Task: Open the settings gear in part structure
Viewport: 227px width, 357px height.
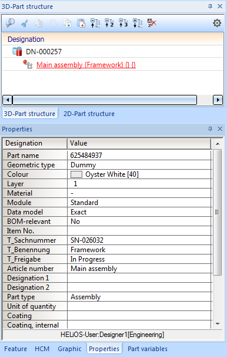Action: (217, 23)
